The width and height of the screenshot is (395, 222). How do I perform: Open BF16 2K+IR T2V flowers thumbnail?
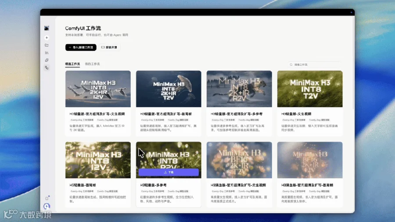(x=239, y=160)
